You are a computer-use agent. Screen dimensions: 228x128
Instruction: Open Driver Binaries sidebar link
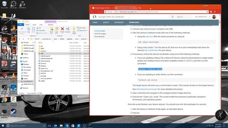point(99,37)
